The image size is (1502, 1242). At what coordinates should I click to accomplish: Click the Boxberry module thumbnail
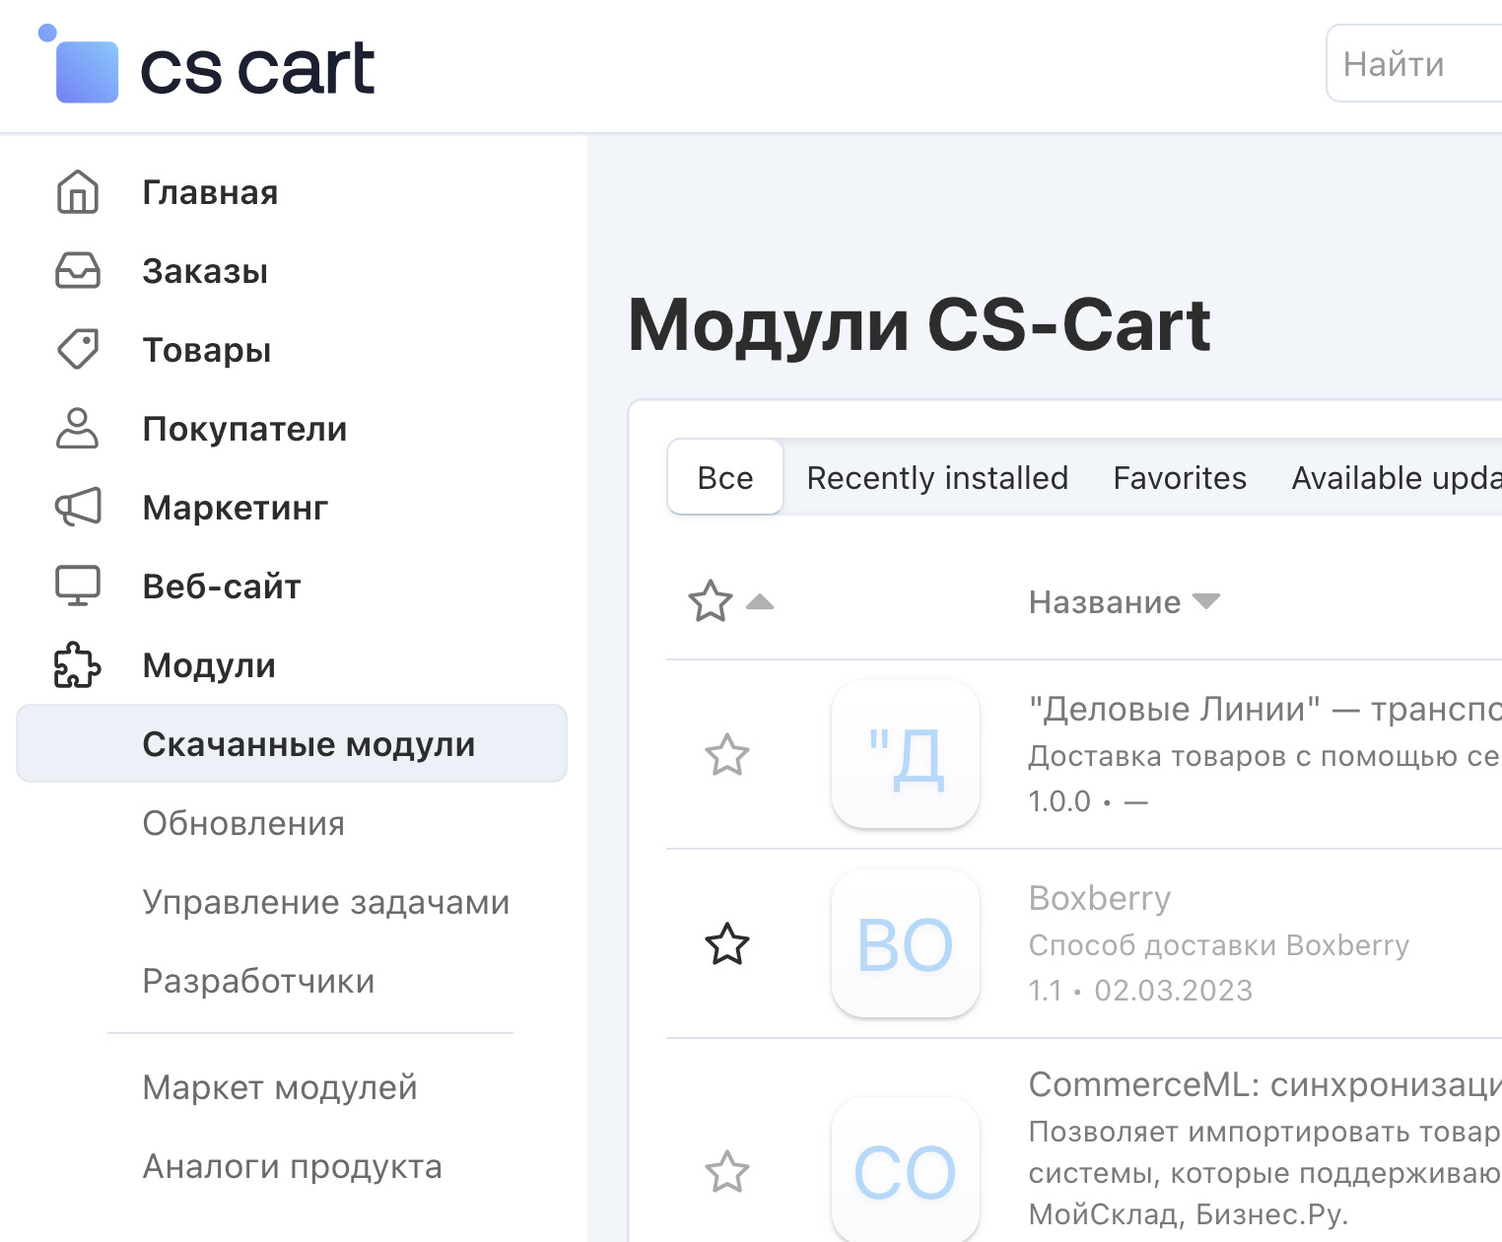pyautogui.click(x=905, y=944)
